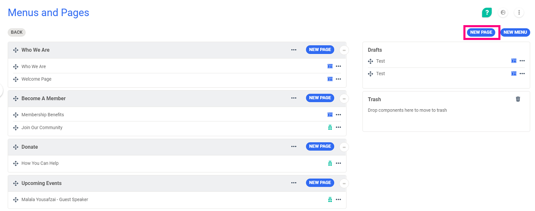Open the globe icon in top right

tap(503, 13)
